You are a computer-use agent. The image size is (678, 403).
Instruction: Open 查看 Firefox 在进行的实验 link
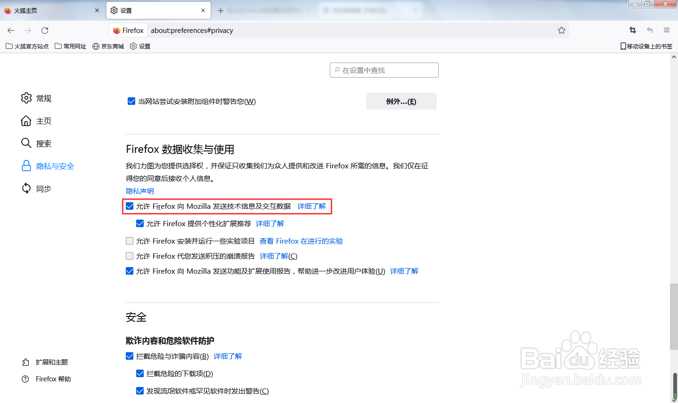coord(301,241)
